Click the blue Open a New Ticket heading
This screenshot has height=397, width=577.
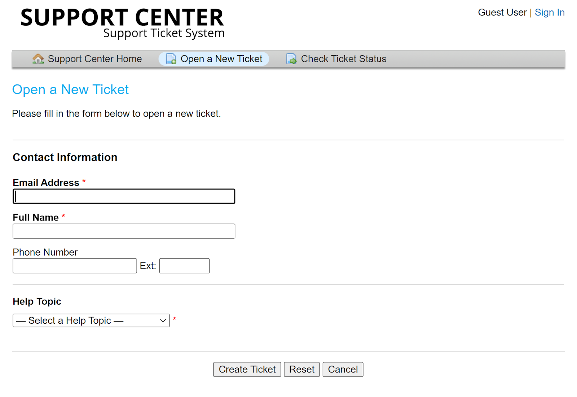point(70,90)
